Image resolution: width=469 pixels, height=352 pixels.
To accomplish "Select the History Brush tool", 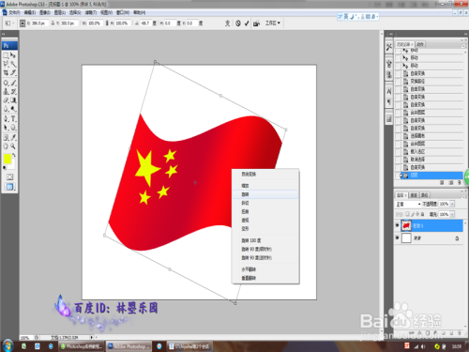I will 13,91.
